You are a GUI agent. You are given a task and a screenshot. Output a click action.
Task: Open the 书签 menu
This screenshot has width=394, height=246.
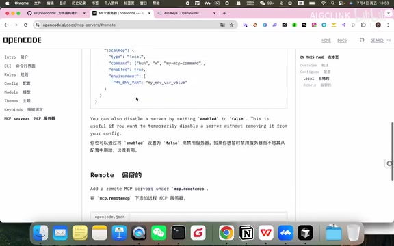pyautogui.click(x=95, y=3)
